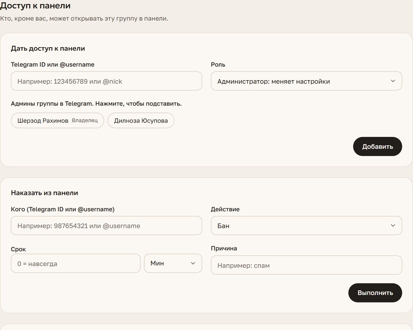The image size is (413, 330).
Task: Open the Роль dropdown showing Администратор
Action: [x=306, y=81]
